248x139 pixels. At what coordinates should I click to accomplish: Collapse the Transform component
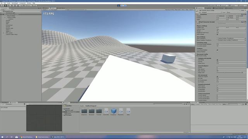(197, 14)
